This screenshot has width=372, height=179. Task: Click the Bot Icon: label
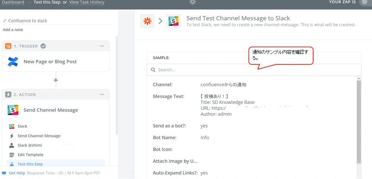[x=162, y=149]
